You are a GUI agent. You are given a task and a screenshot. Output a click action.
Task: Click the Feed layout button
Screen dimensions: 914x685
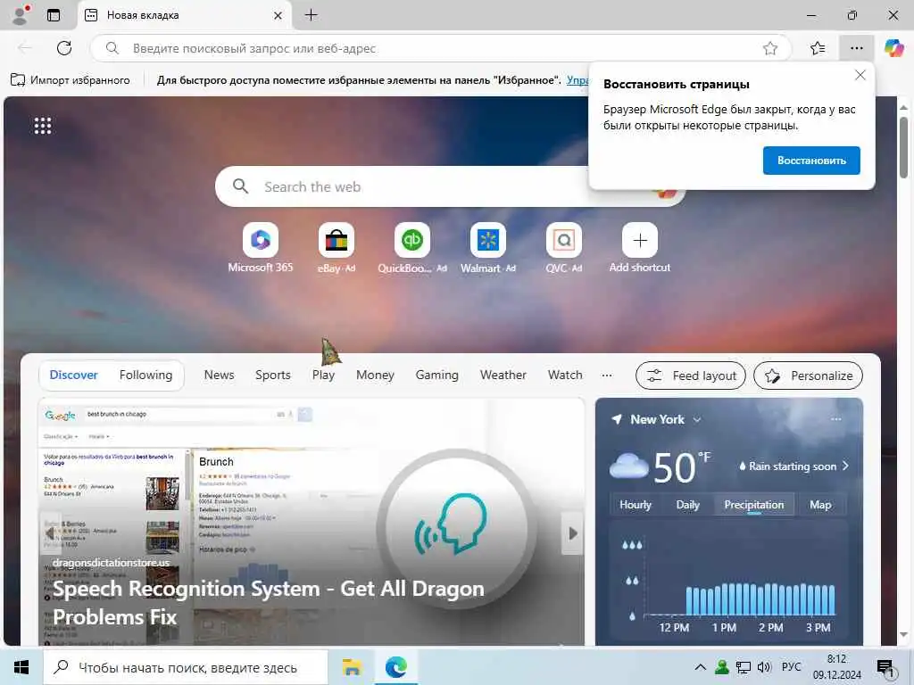(691, 376)
